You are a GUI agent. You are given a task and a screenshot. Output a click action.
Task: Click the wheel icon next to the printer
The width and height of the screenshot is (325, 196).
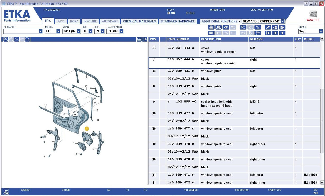[x=218, y=27]
